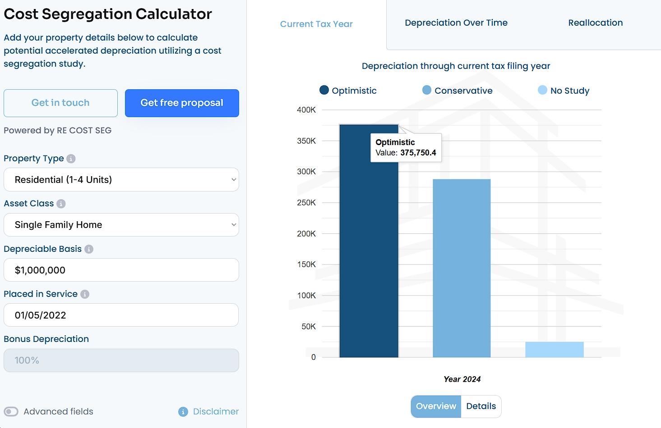This screenshot has width=661, height=428.
Task: Switch to the Current Tax Year tab
Action: (316, 24)
